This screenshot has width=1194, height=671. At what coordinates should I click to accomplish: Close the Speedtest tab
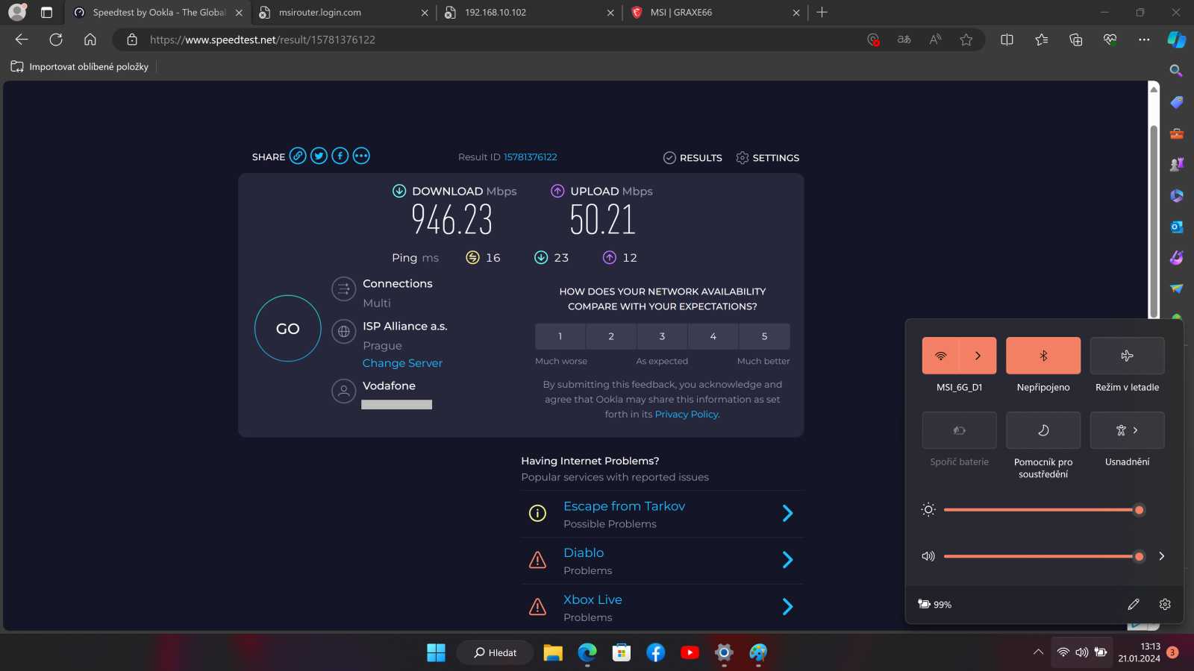click(x=239, y=13)
